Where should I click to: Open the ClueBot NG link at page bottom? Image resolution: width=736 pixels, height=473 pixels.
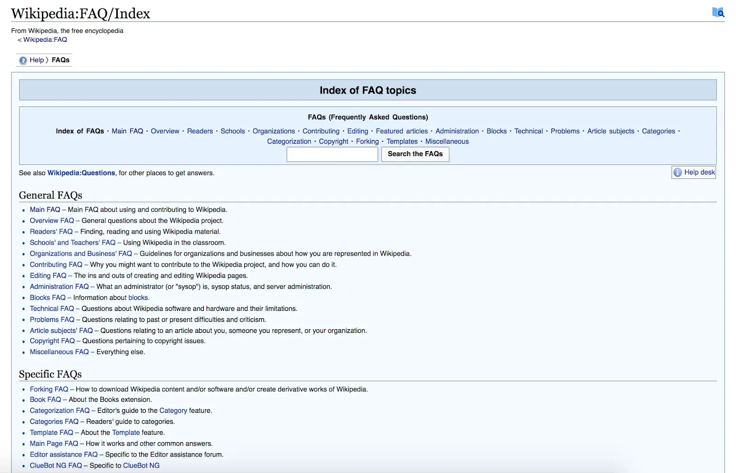point(141,465)
